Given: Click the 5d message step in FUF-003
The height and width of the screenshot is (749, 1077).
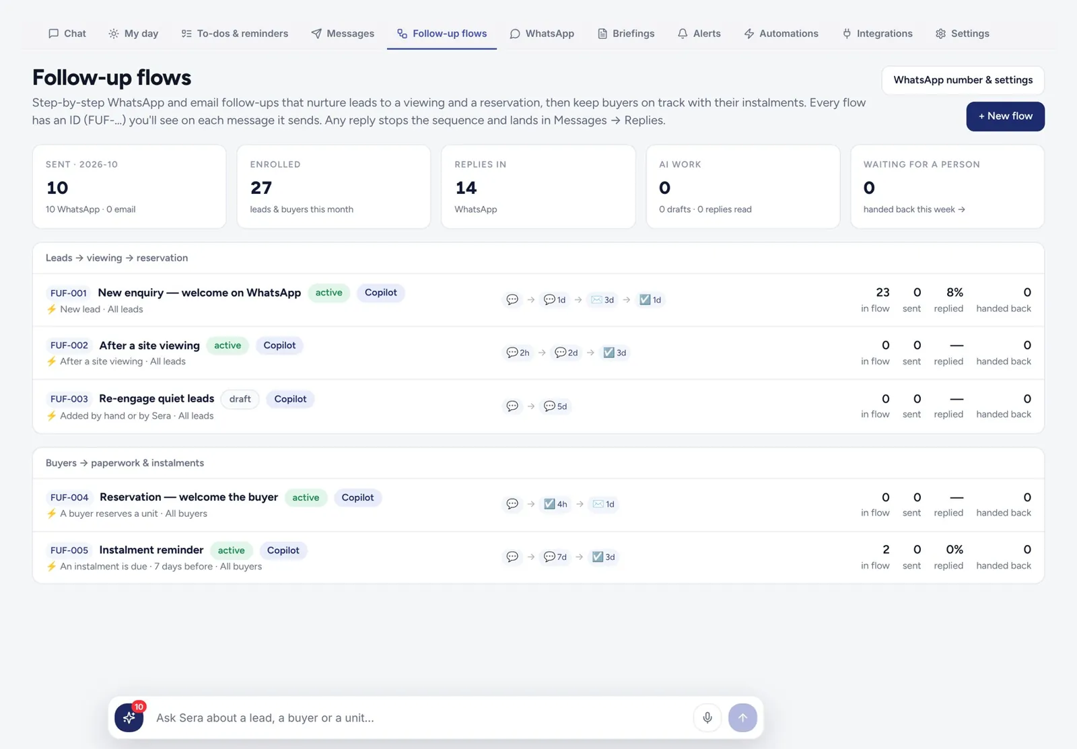Looking at the screenshot, I should [555, 406].
